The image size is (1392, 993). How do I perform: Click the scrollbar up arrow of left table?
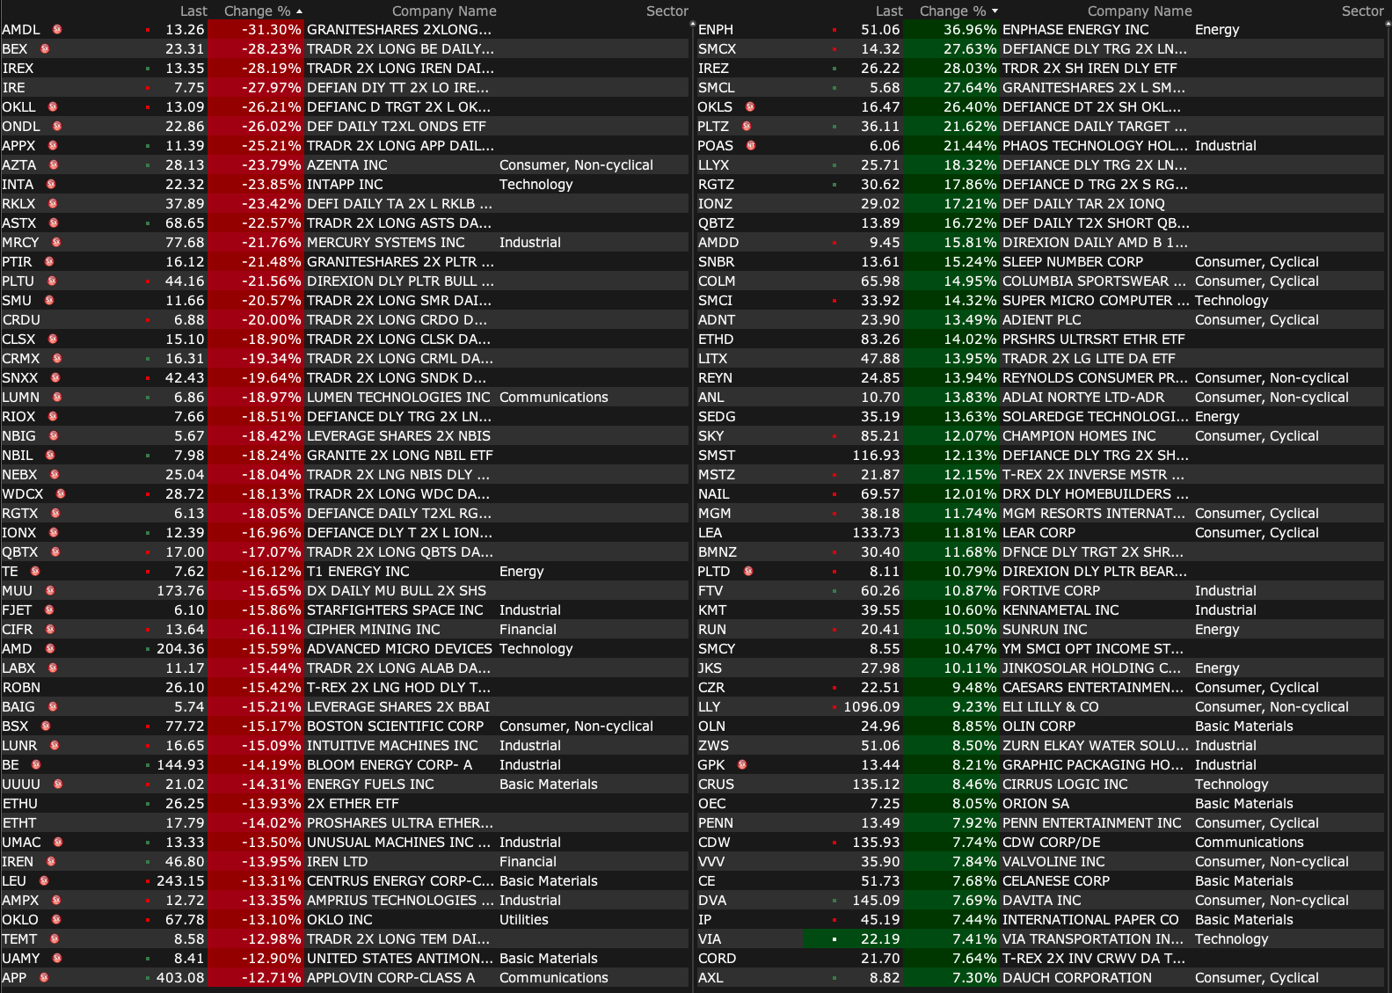click(x=692, y=24)
